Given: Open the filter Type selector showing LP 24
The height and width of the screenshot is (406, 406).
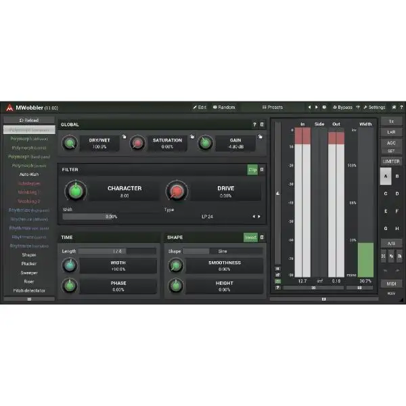Looking at the screenshot, I should pos(210,217).
